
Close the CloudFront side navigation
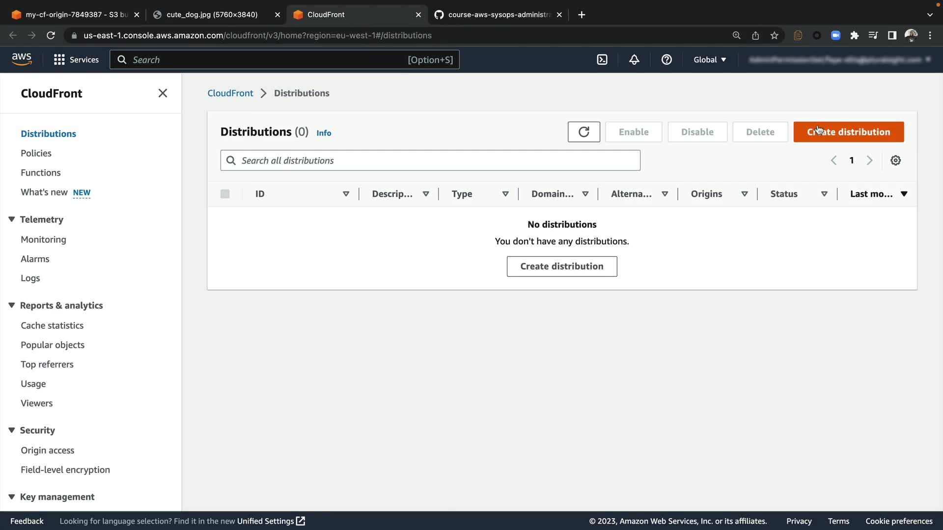coord(163,93)
